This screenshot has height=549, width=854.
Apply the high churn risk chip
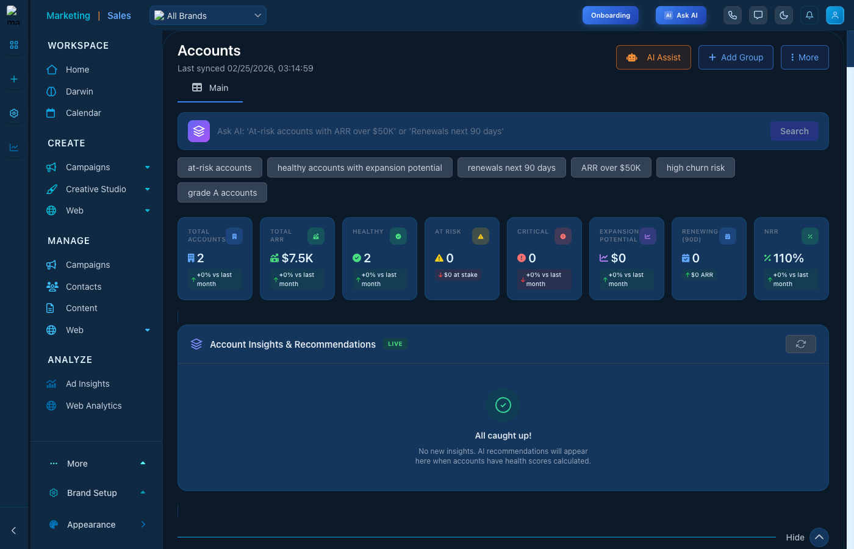pyautogui.click(x=695, y=168)
